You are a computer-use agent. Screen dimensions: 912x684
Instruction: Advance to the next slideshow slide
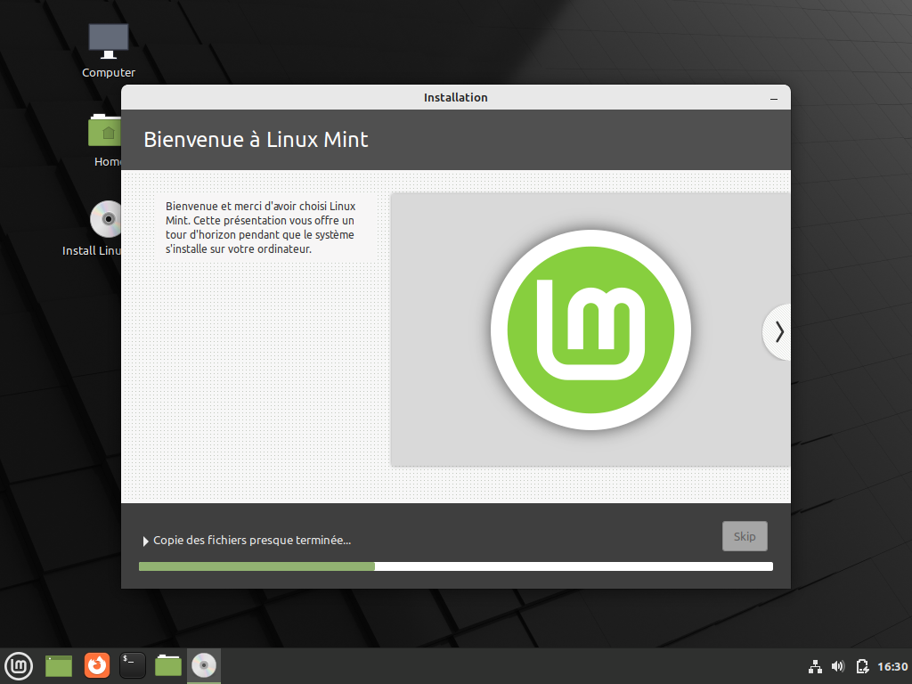pos(778,331)
